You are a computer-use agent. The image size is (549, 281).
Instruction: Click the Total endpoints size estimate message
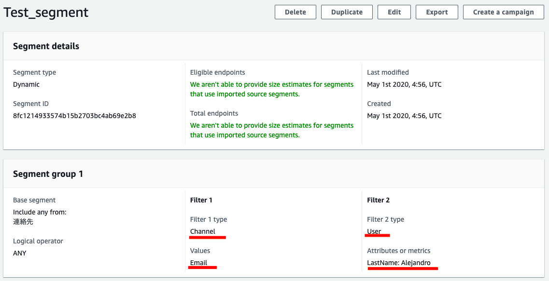(271, 130)
